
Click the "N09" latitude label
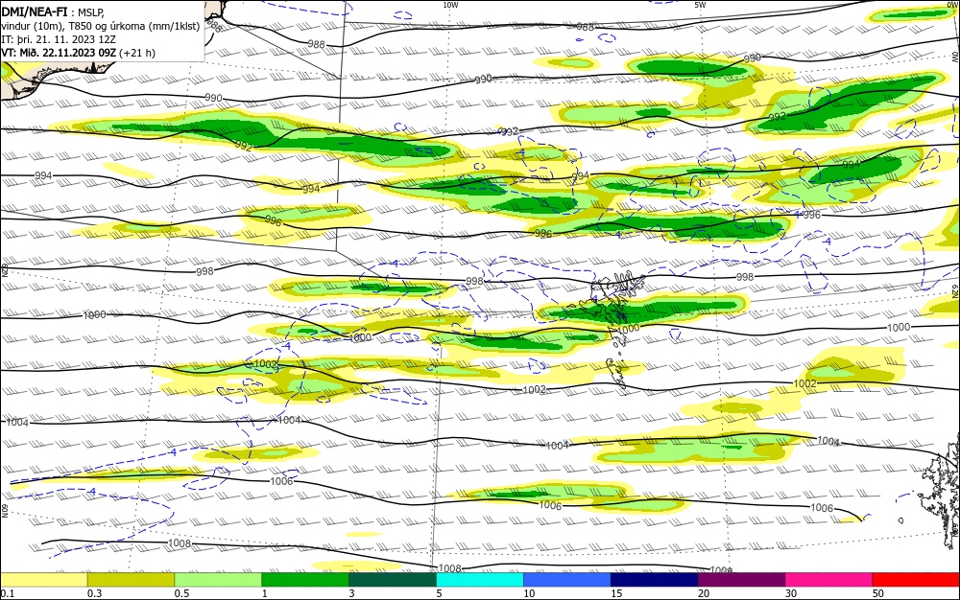[5, 511]
